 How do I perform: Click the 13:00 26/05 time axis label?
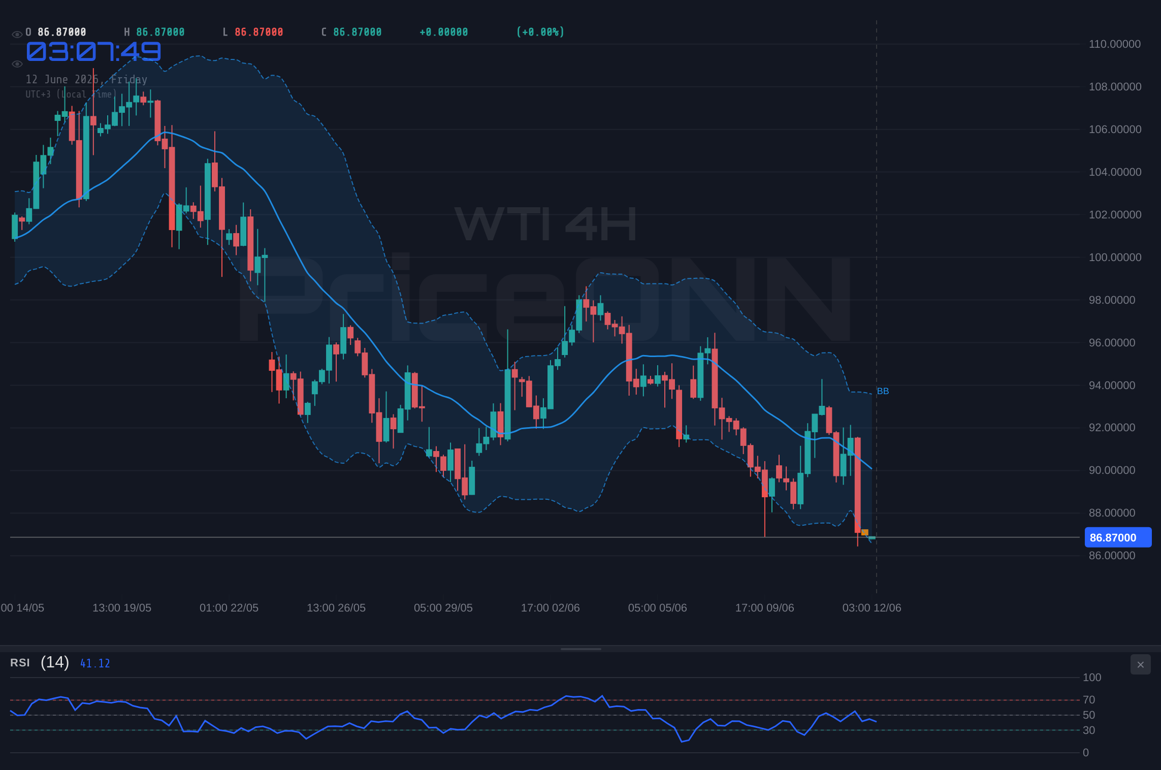tap(336, 608)
